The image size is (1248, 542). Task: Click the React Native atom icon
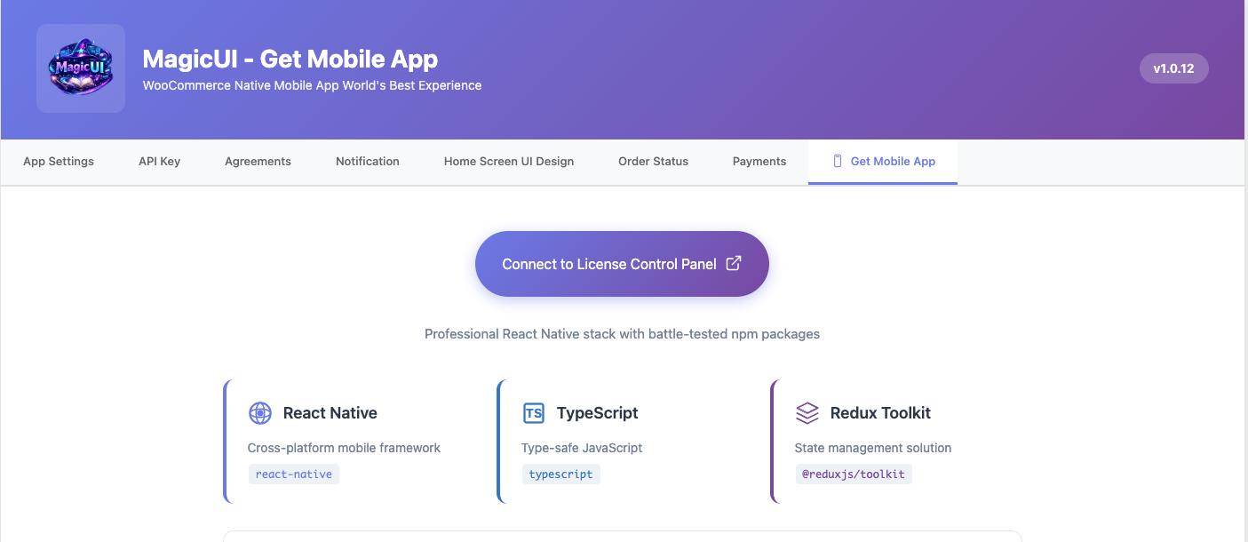[x=259, y=413]
